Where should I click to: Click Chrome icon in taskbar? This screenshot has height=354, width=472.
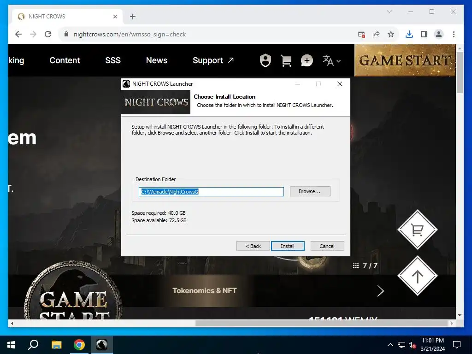[x=79, y=345]
